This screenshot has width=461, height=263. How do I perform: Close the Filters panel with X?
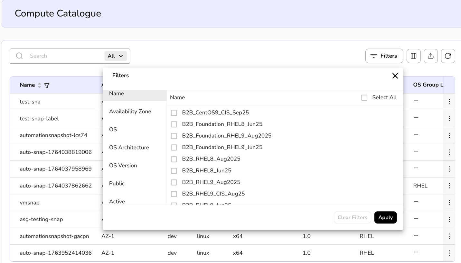click(x=395, y=76)
